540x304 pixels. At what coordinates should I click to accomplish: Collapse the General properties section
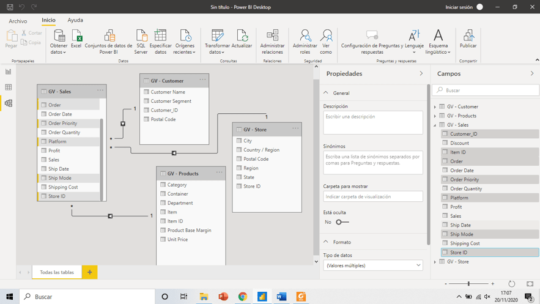pos(326,93)
